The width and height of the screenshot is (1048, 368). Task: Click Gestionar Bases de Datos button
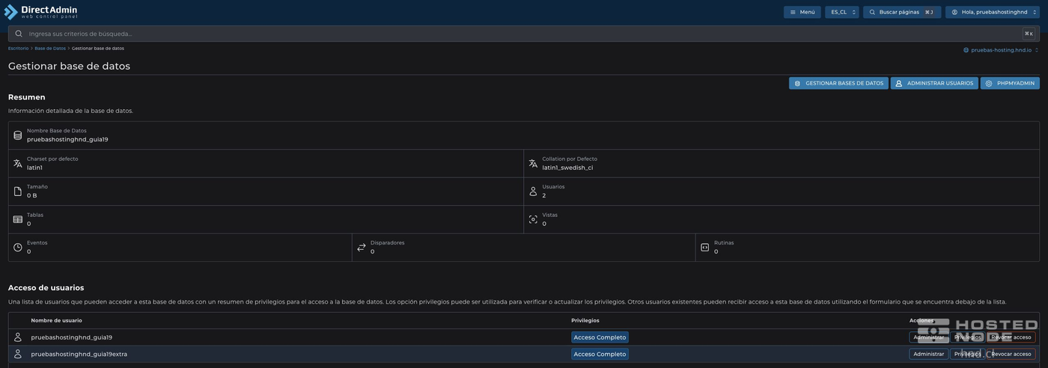838,83
